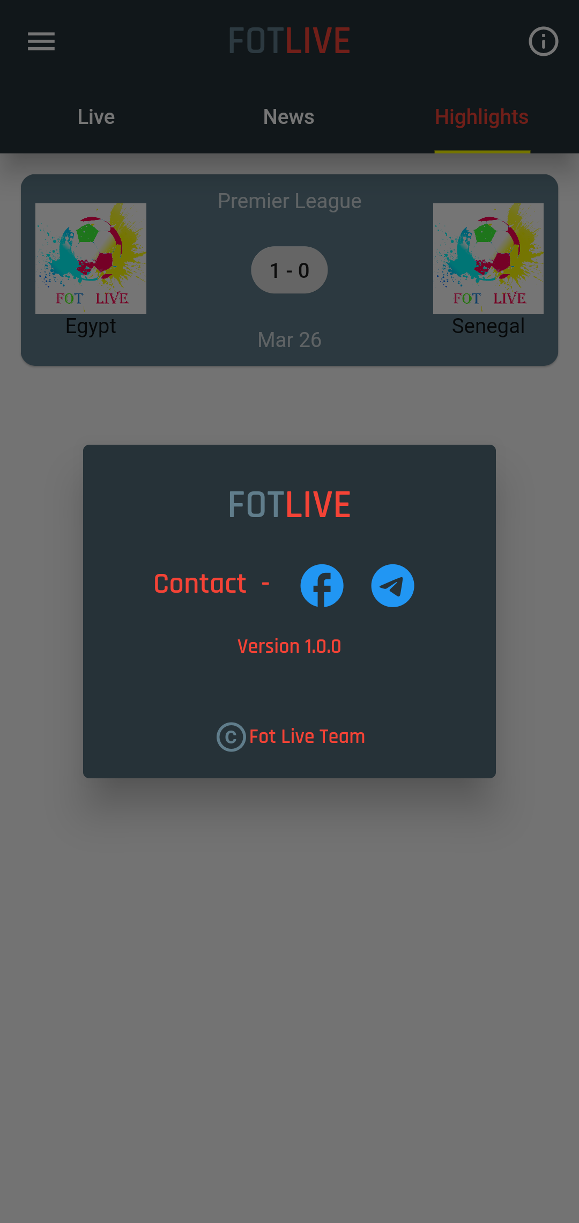
Task: Tap the Senegal team logo
Action: click(x=488, y=259)
